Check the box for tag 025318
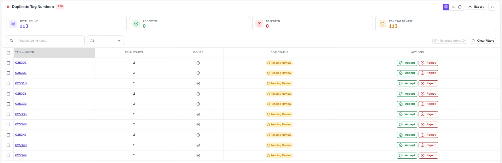The image size is (502, 163). [x=8, y=83]
